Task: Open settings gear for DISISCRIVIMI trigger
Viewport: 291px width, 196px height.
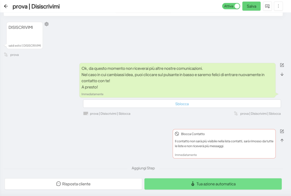Action: point(47,24)
